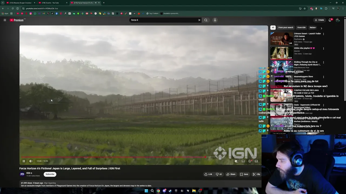Click the video progress bar scrubber
Viewport: 346px width, 194px height.
pyautogui.click(x=205, y=157)
